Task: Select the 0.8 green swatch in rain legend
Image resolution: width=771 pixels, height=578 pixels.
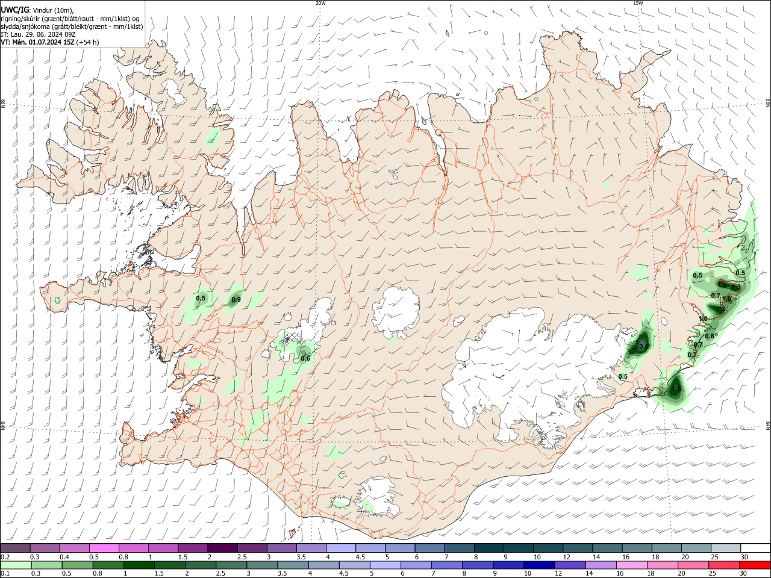Action: click(109, 565)
